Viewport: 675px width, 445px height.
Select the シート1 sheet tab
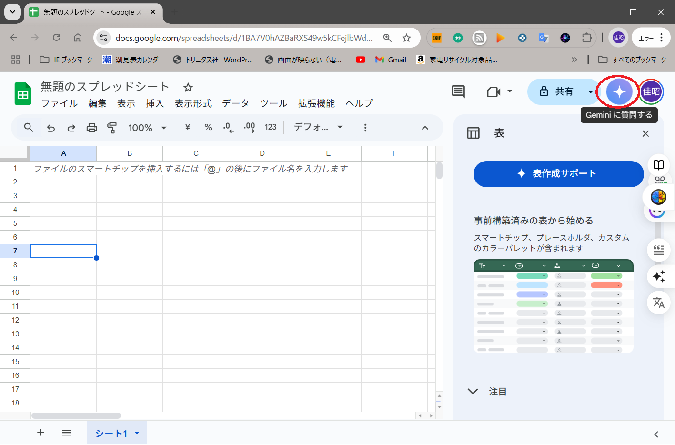[111, 433]
